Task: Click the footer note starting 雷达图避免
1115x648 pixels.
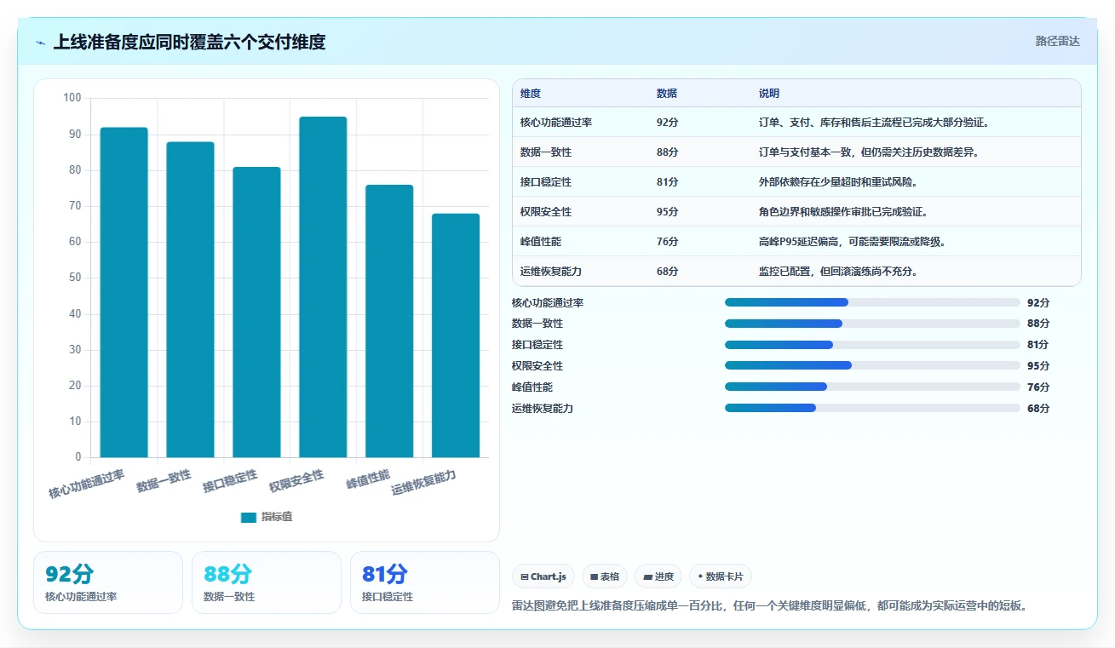Action: click(770, 606)
